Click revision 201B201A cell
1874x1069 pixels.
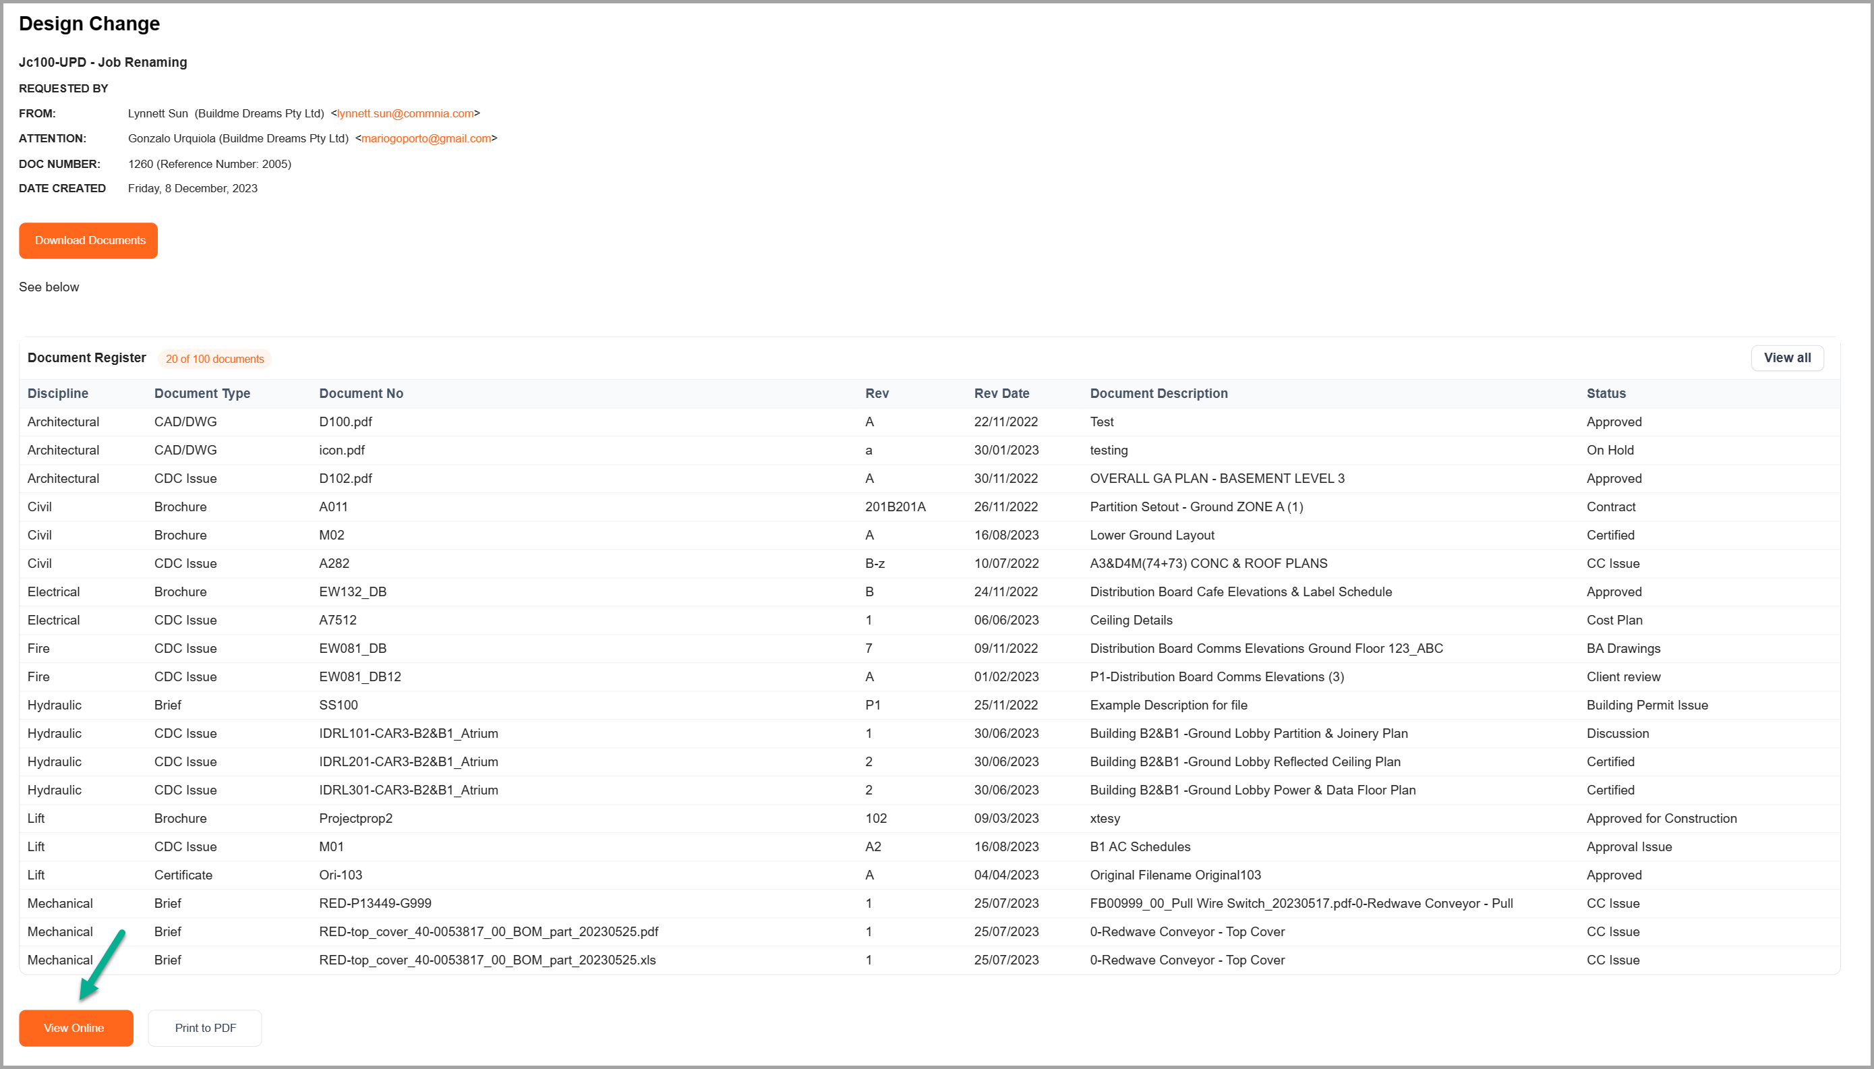[x=895, y=507]
